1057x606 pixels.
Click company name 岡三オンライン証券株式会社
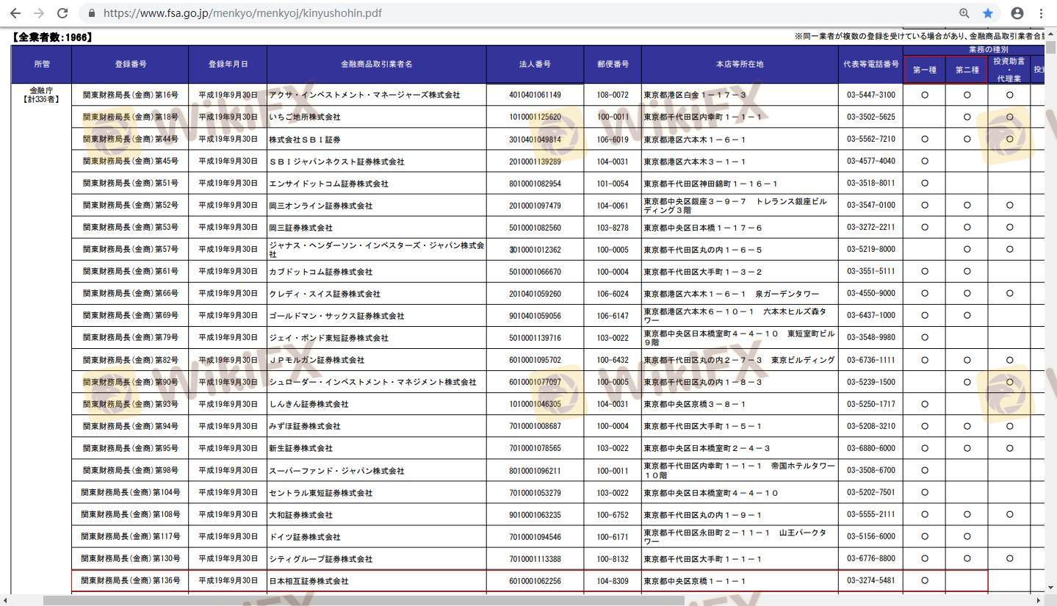pos(320,206)
